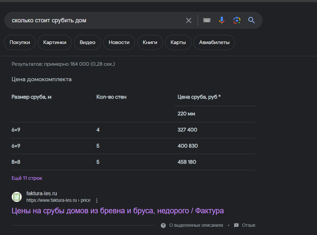Open the three-dot menu beside faktura-les.ru
Viewport: 317px width, 235px height.
click(x=97, y=200)
